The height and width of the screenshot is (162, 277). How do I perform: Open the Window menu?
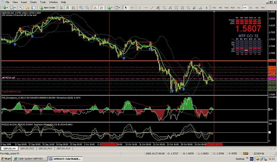point(53,2)
